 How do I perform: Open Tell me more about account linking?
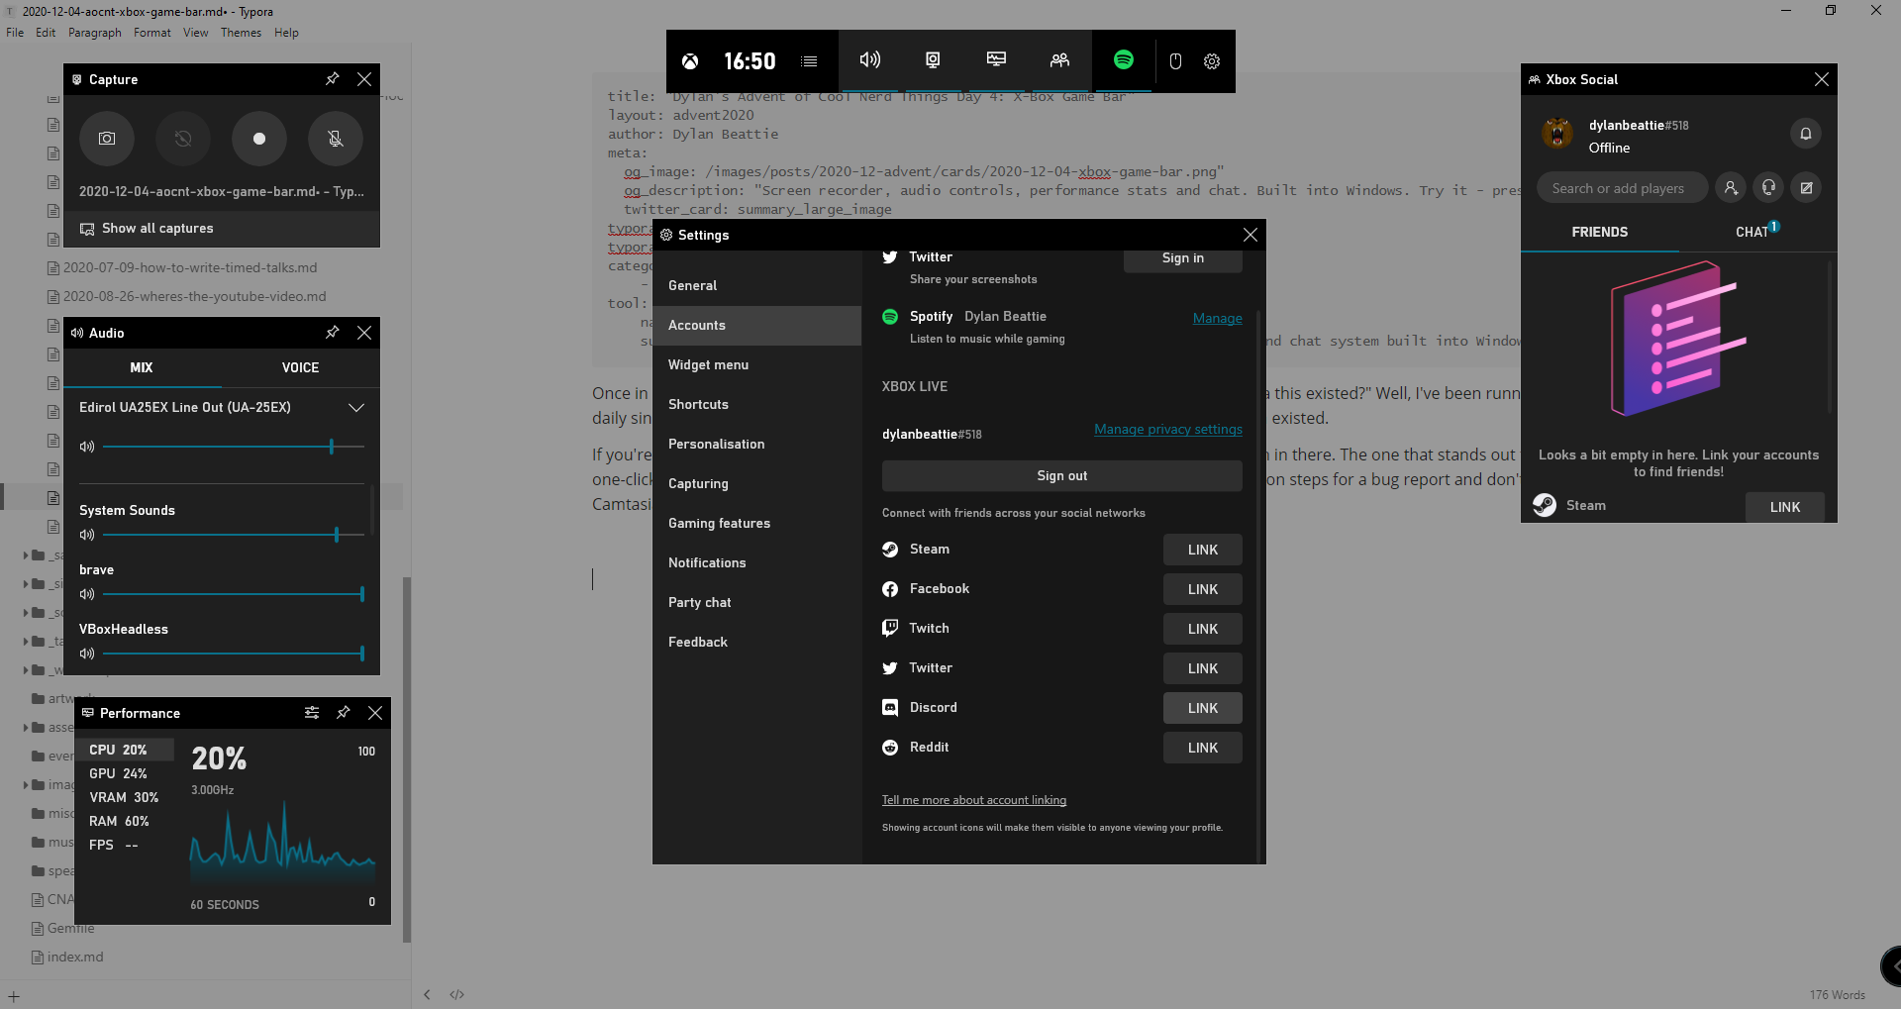[974, 800]
